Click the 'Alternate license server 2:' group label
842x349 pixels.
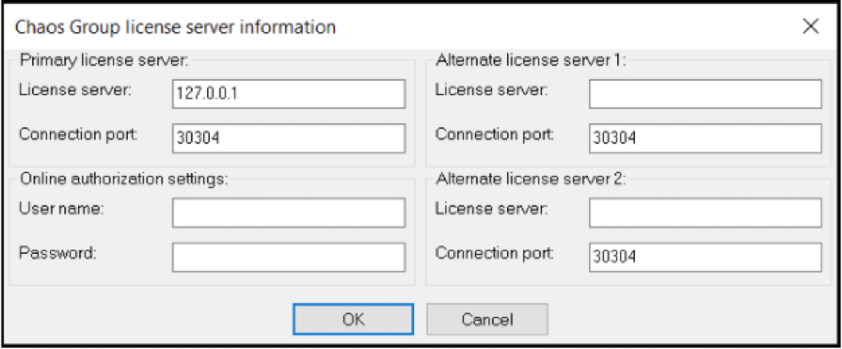click(531, 179)
